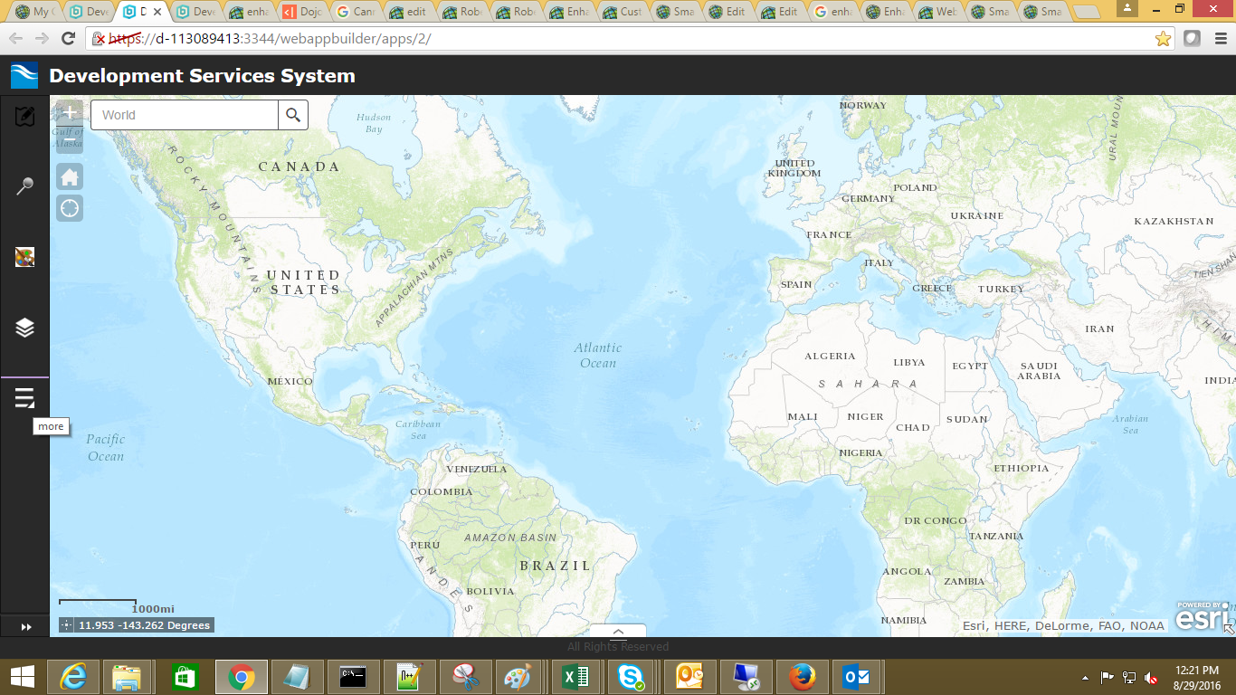Open the magnifier search widget in the sidebar
Viewport: 1236px width, 695px height.
click(24, 187)
